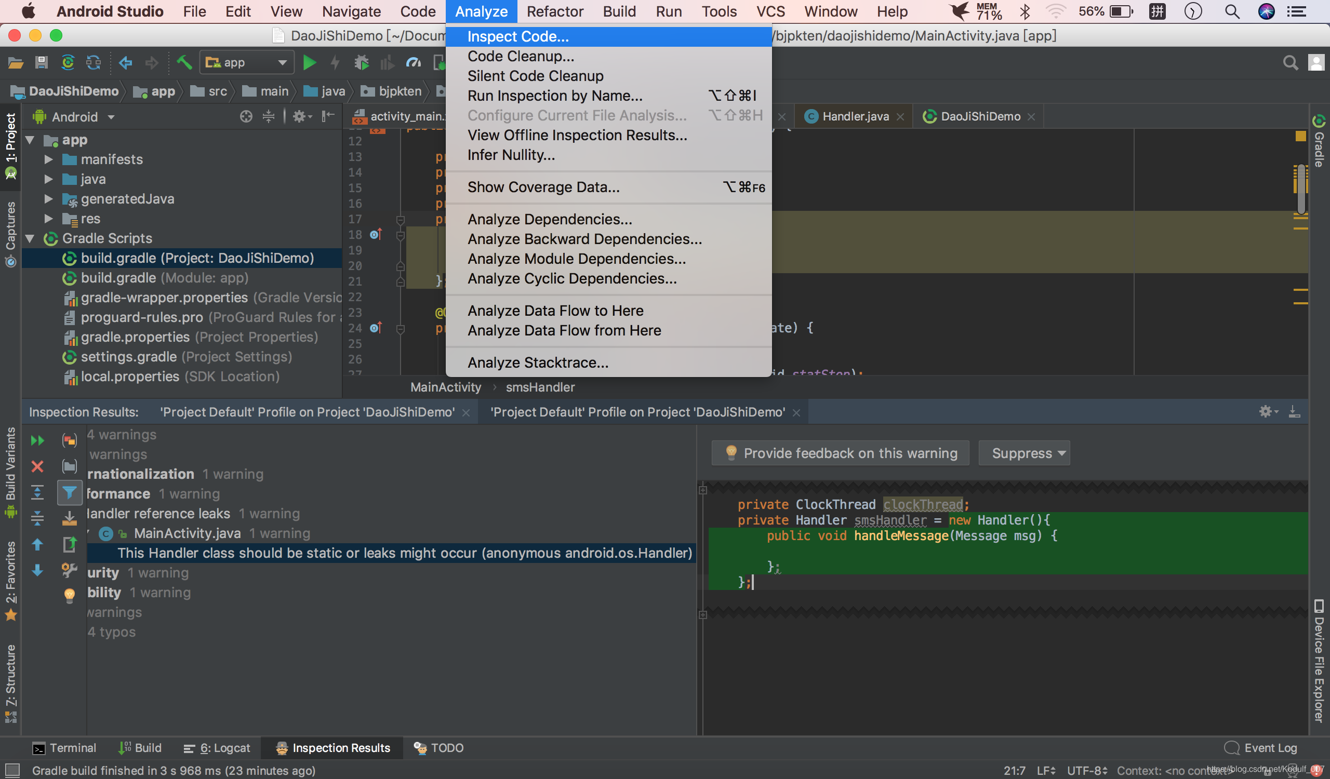Toggle group by directory icon

(x=70, y=466)
